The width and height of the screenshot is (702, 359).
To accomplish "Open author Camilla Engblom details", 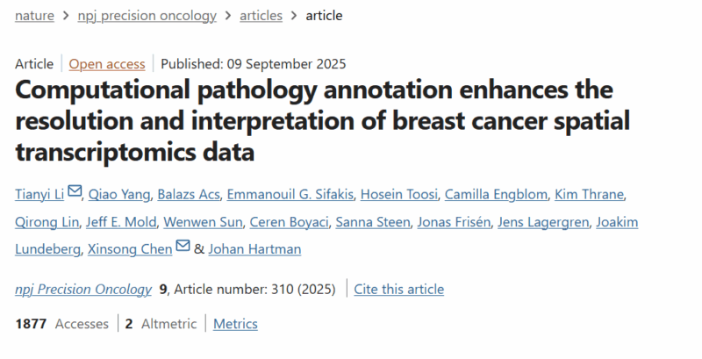I will click(496, 194).
